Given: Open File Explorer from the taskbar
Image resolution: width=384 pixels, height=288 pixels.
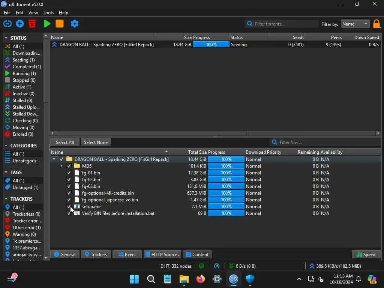Looking at the screenshot, I should coord(184,279).
